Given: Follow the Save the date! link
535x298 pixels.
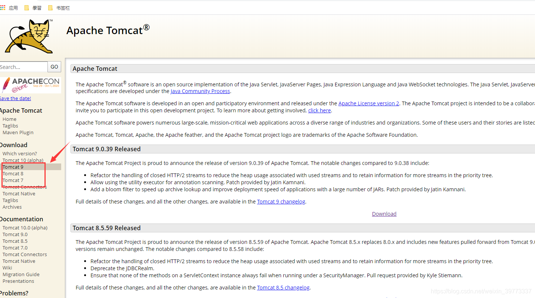Looking at the screenshot, I should pyautogui.click(x=15, y=98).
